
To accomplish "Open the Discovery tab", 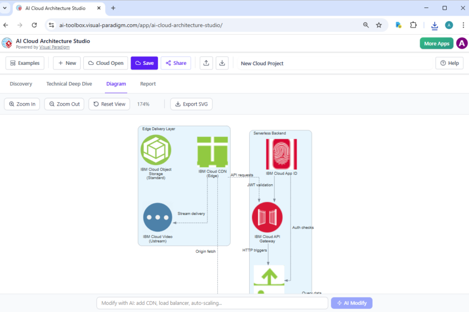I will tap(21, 84).
